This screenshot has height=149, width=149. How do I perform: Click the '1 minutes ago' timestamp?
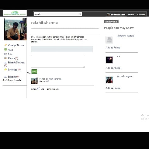[53, 89]
